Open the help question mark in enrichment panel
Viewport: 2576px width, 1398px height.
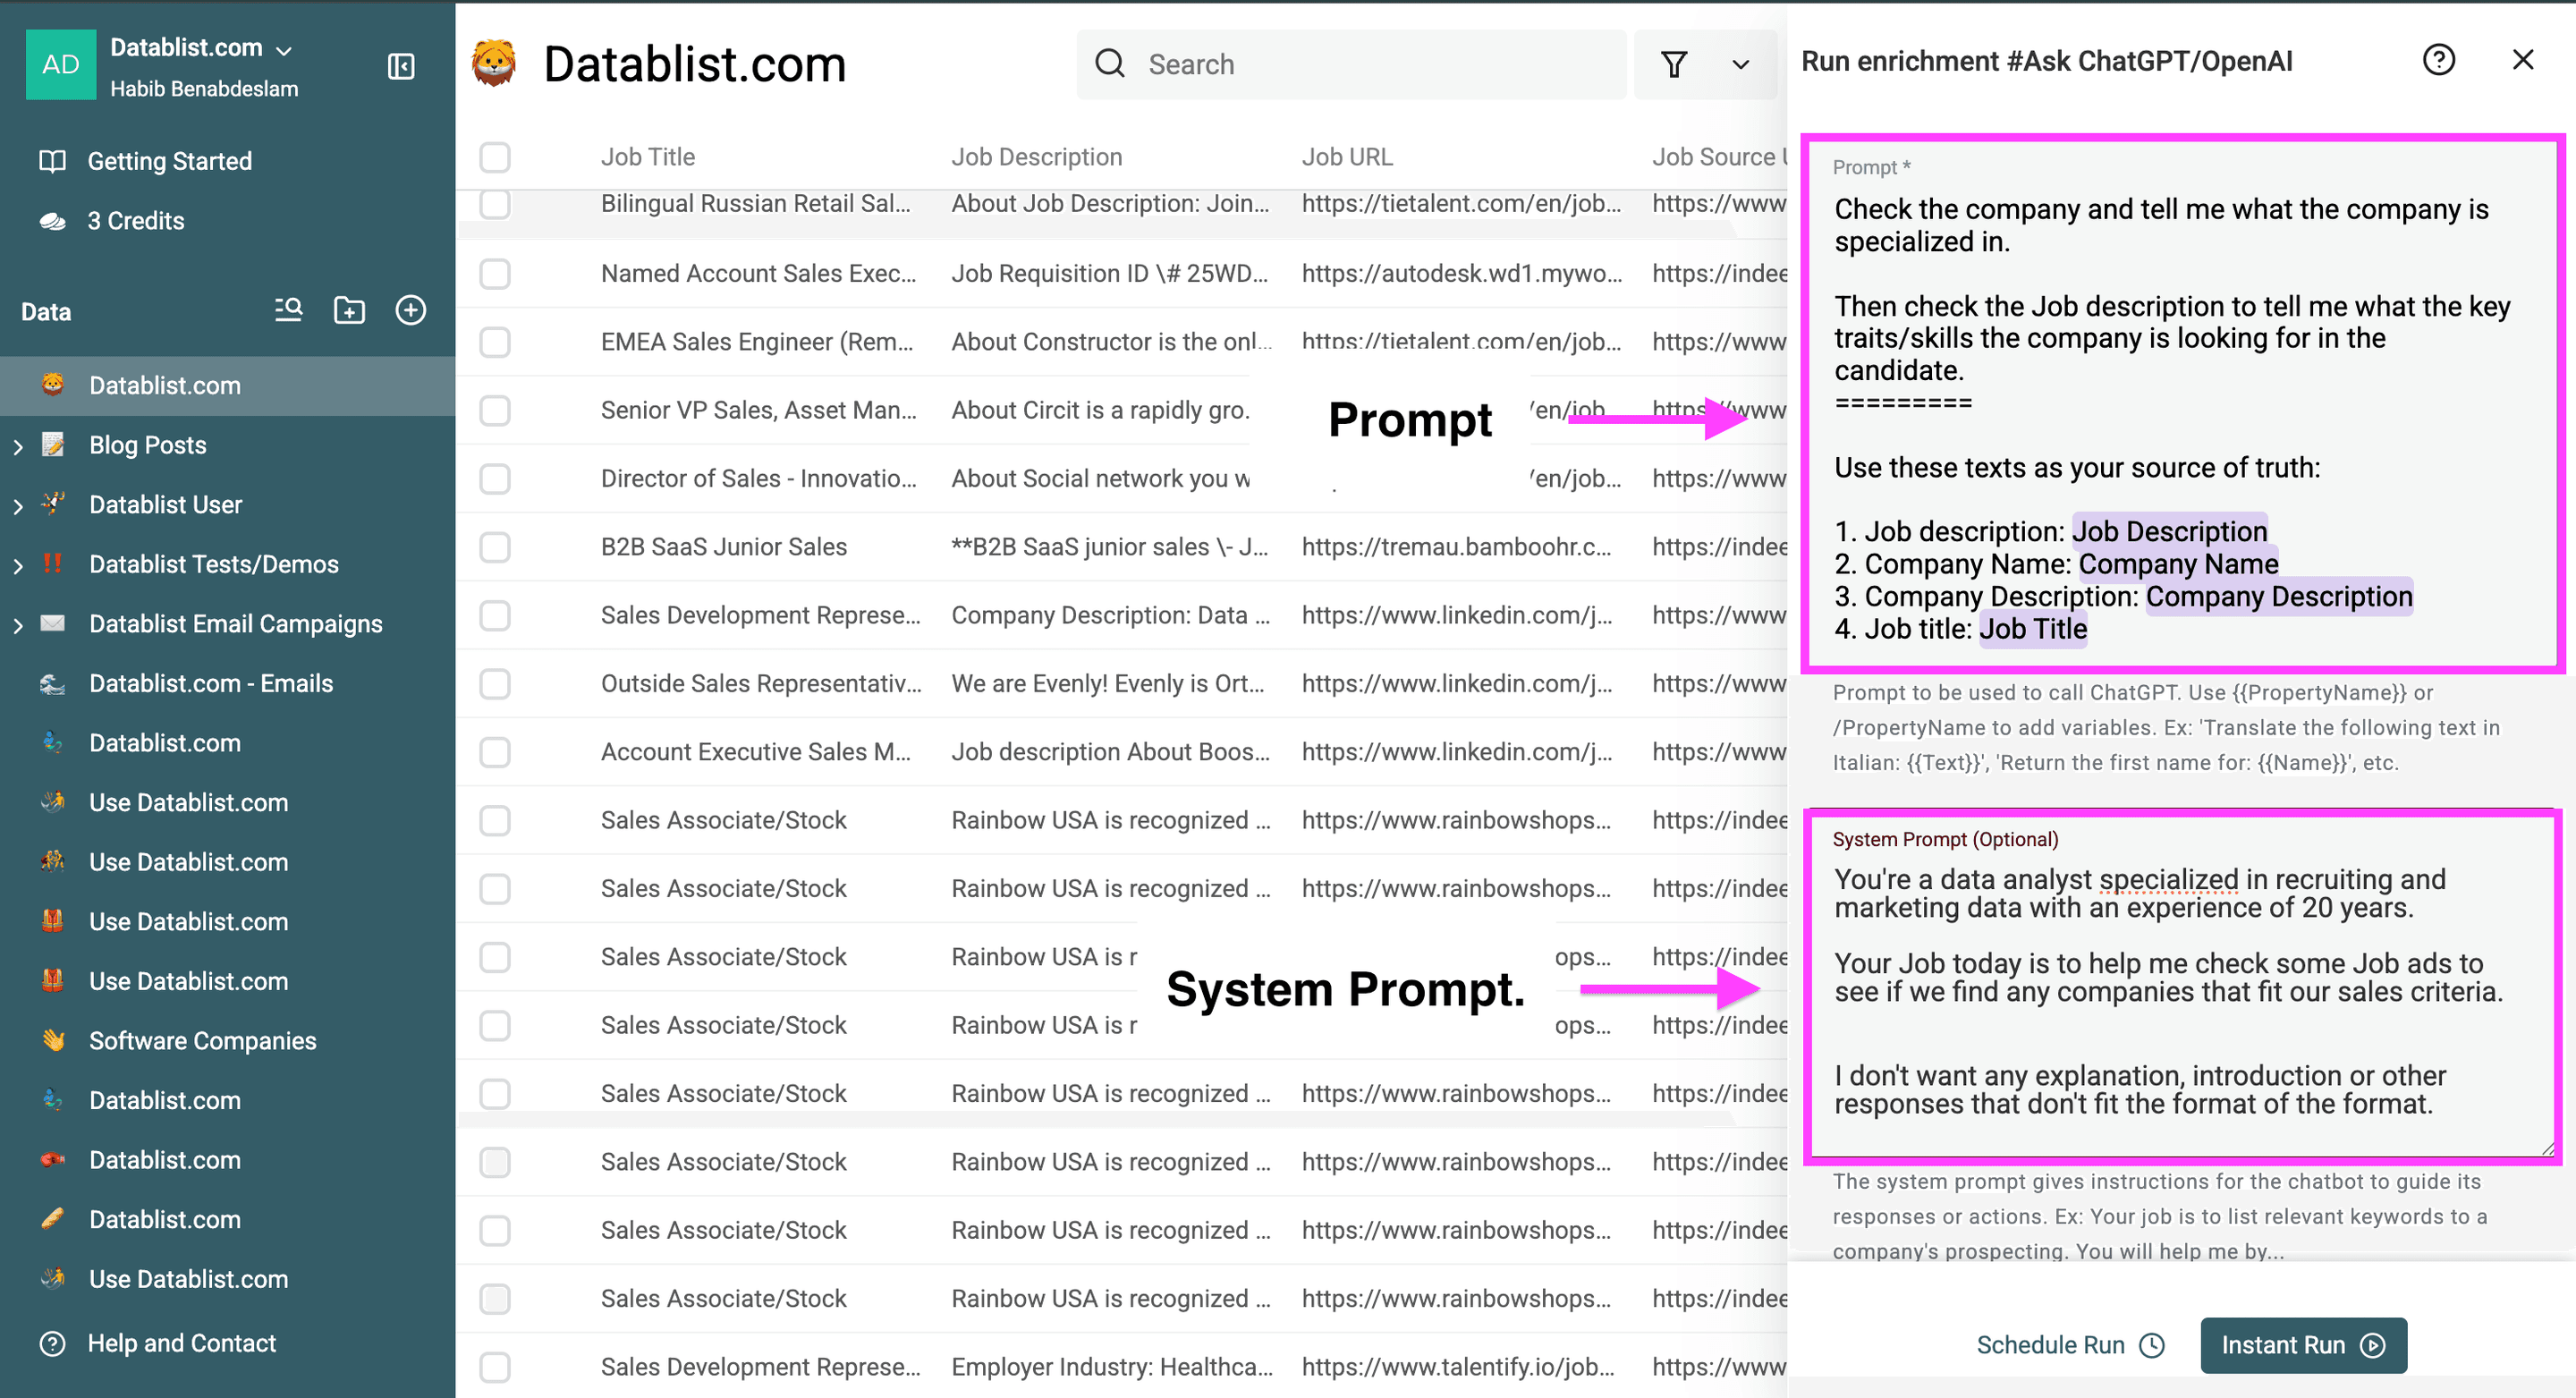pyautogui.click(x=2438, y=61)
